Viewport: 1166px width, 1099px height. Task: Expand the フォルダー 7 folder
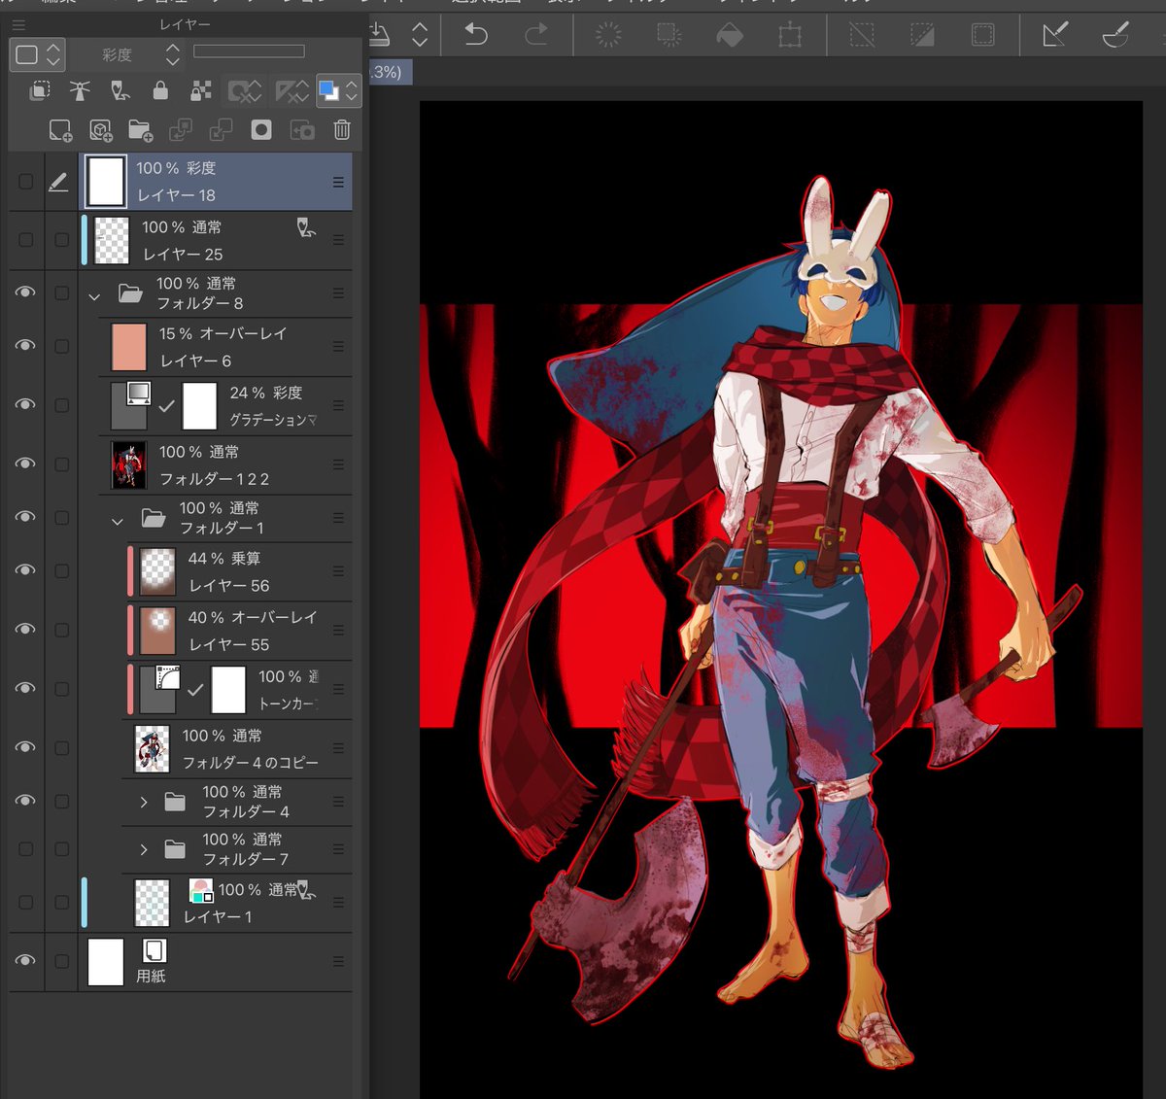click(x=144, y=848)
